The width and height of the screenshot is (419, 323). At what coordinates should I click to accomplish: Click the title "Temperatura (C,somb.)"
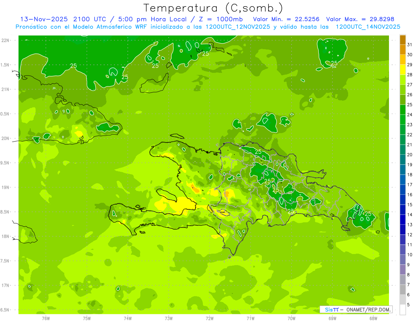213,8
